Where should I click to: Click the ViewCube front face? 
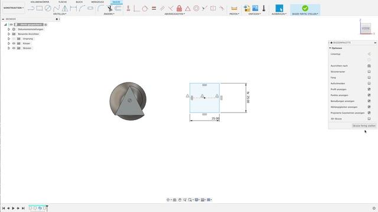click(x=366, y=28)
